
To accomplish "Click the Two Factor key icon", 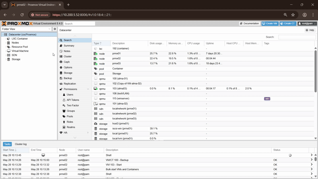I will tap(64, 105).
